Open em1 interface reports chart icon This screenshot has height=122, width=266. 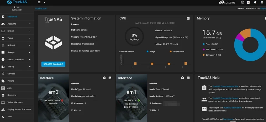188,78
